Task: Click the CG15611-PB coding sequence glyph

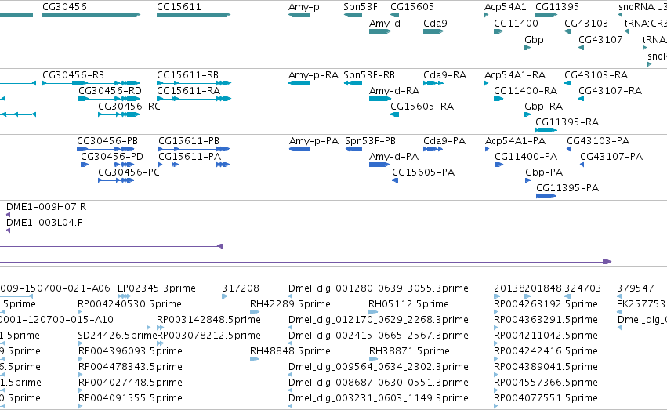Action: [194, 149]
